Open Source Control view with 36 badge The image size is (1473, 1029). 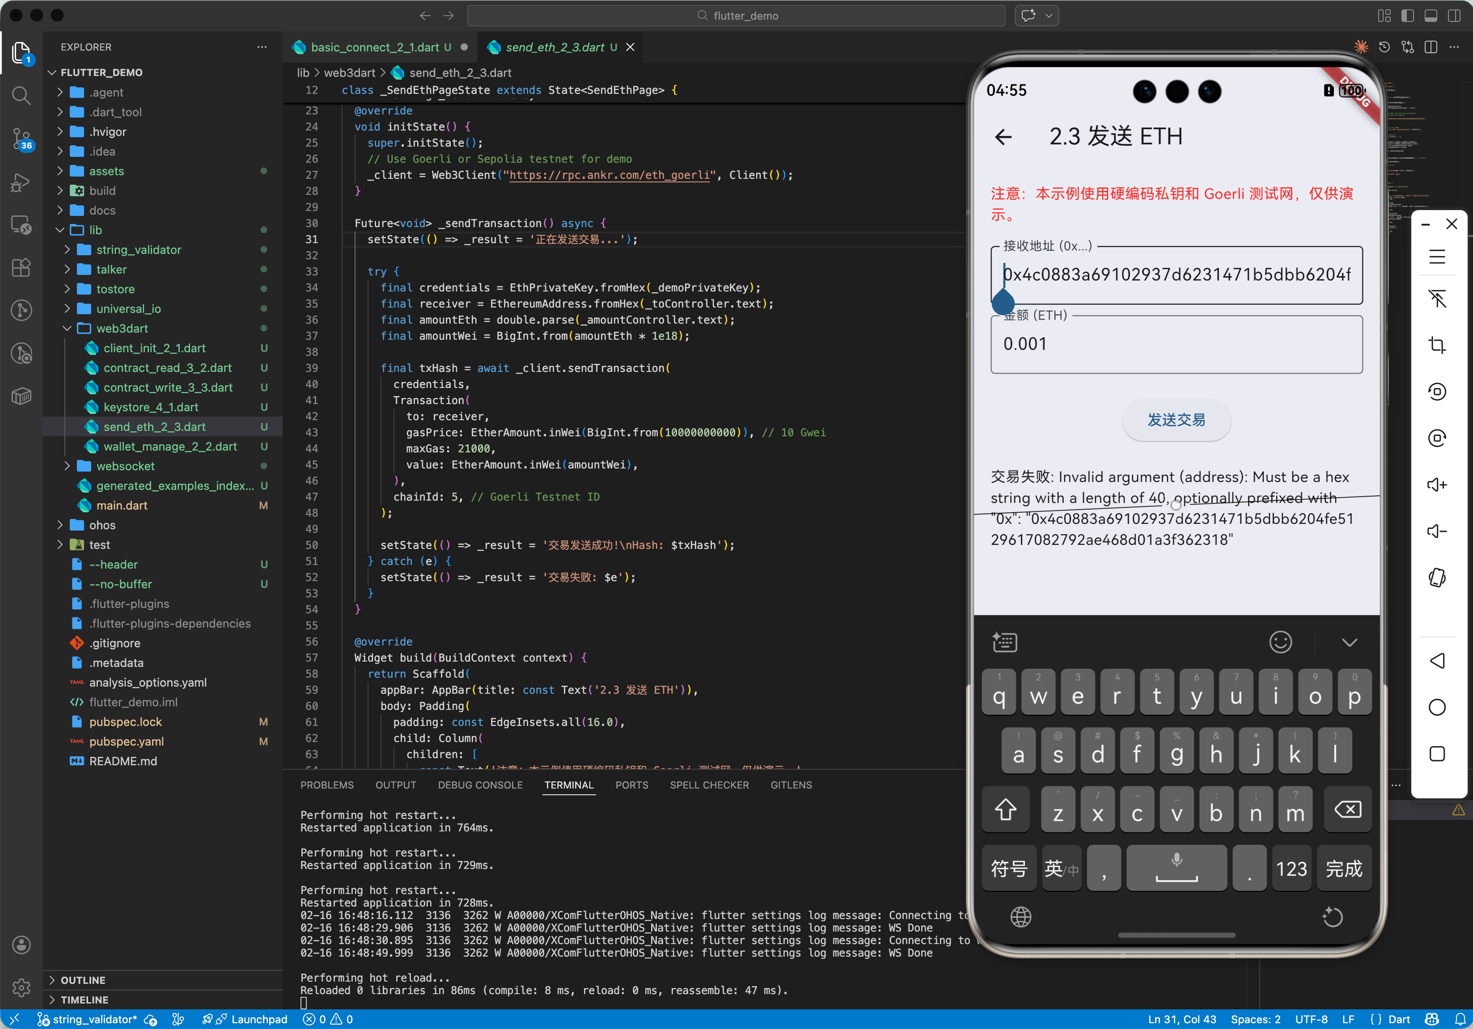[x=21, y=139]
